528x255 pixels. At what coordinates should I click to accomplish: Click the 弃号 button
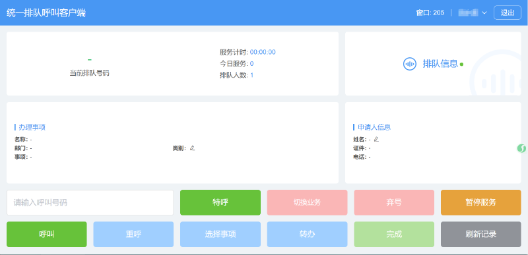click(x=394, y=202)
